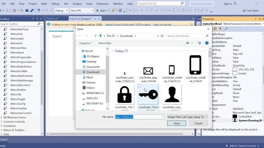Click the Live Share icon
Image resolution: width=264 pixels, height=148 pixels.
tap(244, 11)
